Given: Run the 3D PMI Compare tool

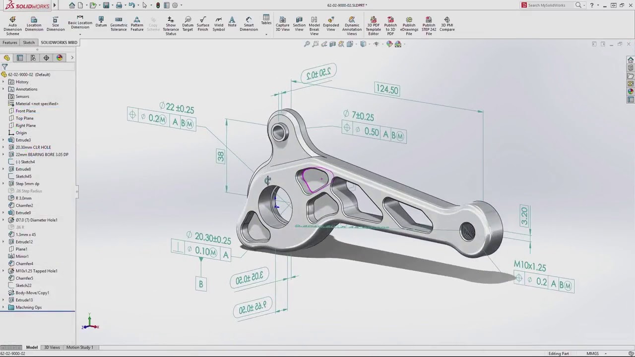Looking at the screenshot, I should coord(447,24).
